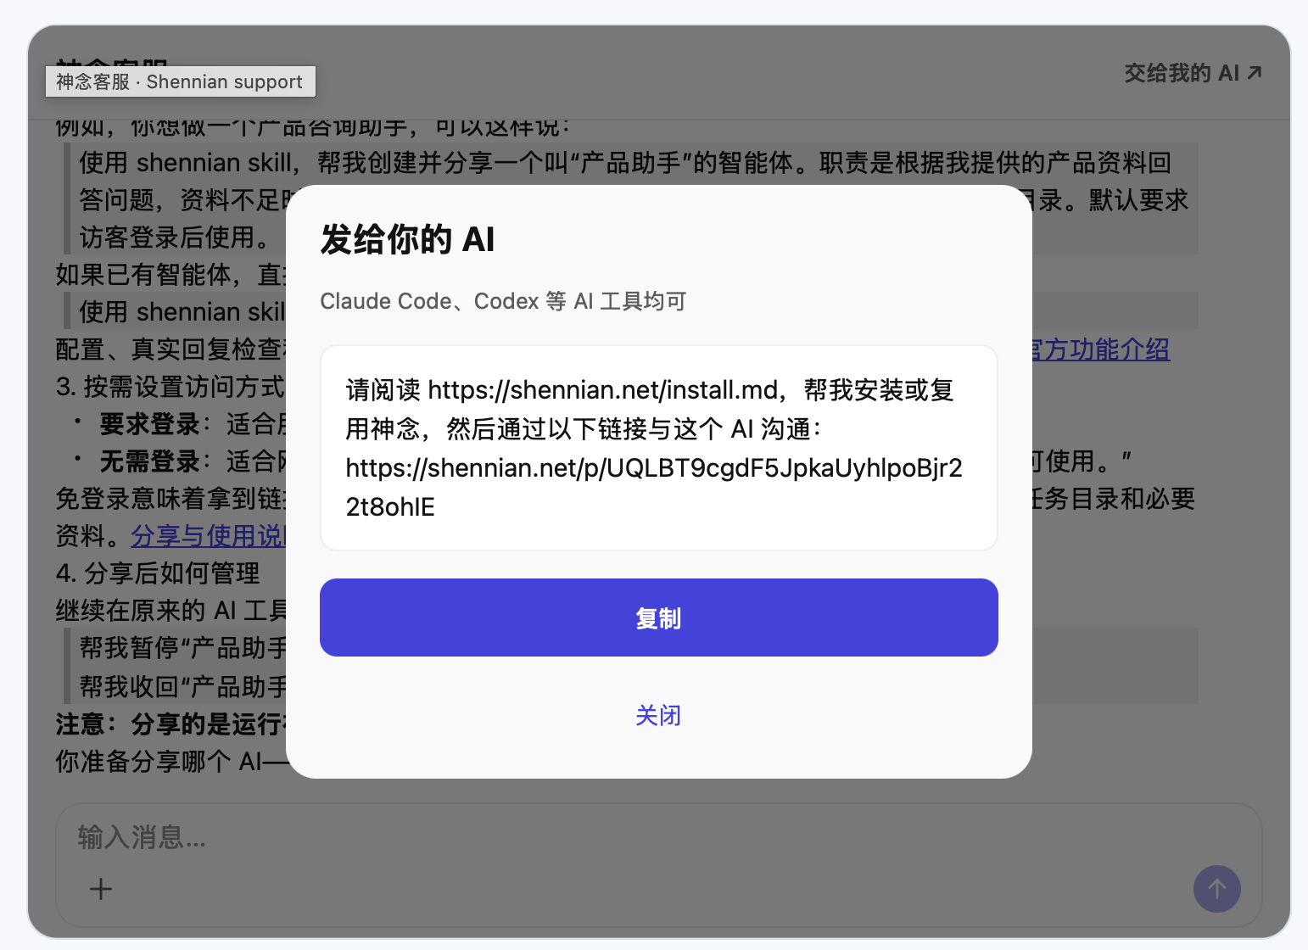Click the 你准备分享哪个 AI line
The width and height of the screenshot is (1308, 950).
170,762
